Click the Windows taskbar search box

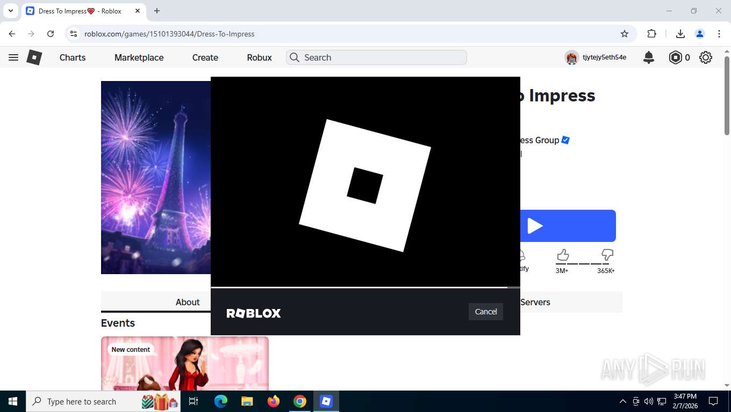[x=103, y=401]
